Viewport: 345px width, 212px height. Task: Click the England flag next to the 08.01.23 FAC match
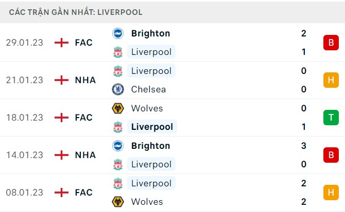point(61,192)
